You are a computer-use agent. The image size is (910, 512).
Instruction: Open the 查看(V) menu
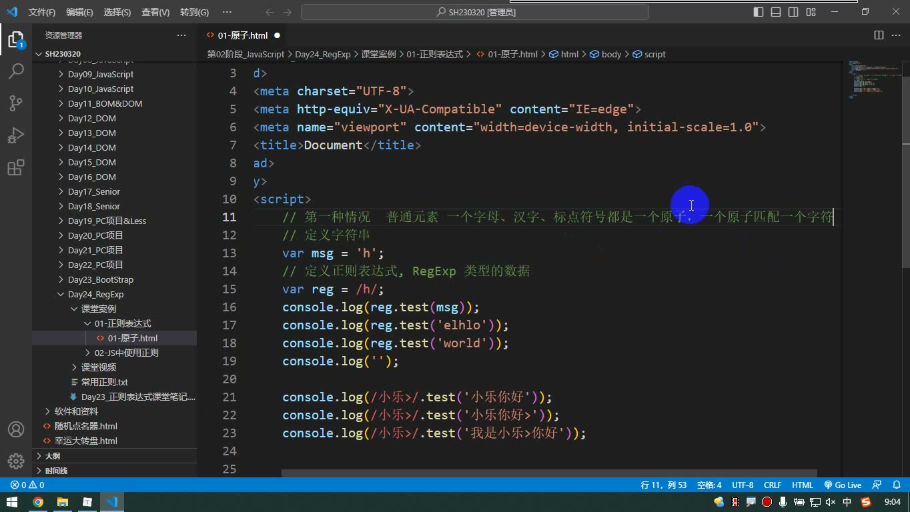click(x=155, y=12)
